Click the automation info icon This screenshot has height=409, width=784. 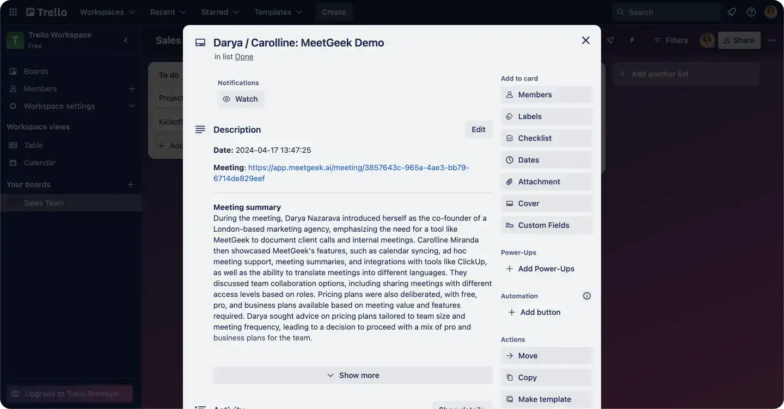coord(587,296)
